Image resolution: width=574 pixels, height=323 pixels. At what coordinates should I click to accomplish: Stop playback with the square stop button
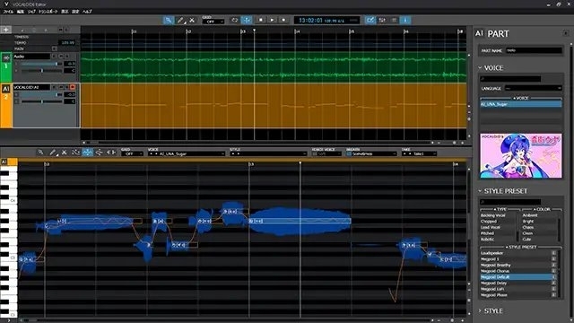[261, 20]
